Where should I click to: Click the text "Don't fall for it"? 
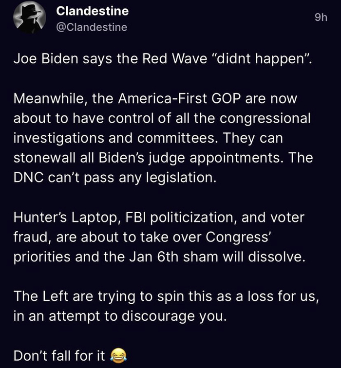click(x=59, y=356)
